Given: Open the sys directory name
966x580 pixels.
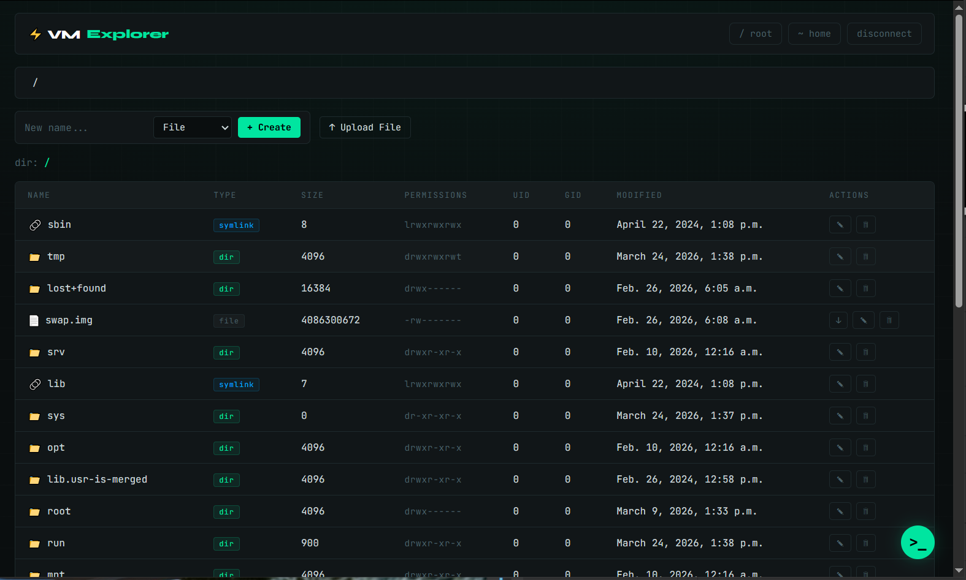Looking at the screenshot, I should [56, 416].
